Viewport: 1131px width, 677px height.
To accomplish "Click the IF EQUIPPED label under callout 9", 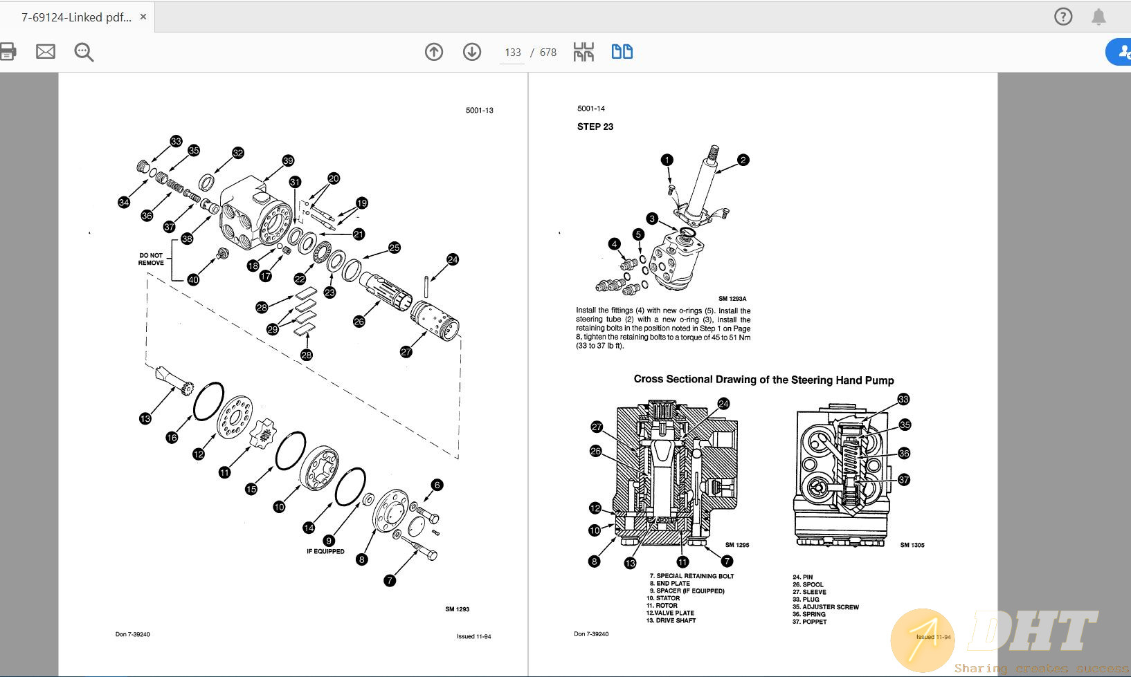I will tap(325, 551).
